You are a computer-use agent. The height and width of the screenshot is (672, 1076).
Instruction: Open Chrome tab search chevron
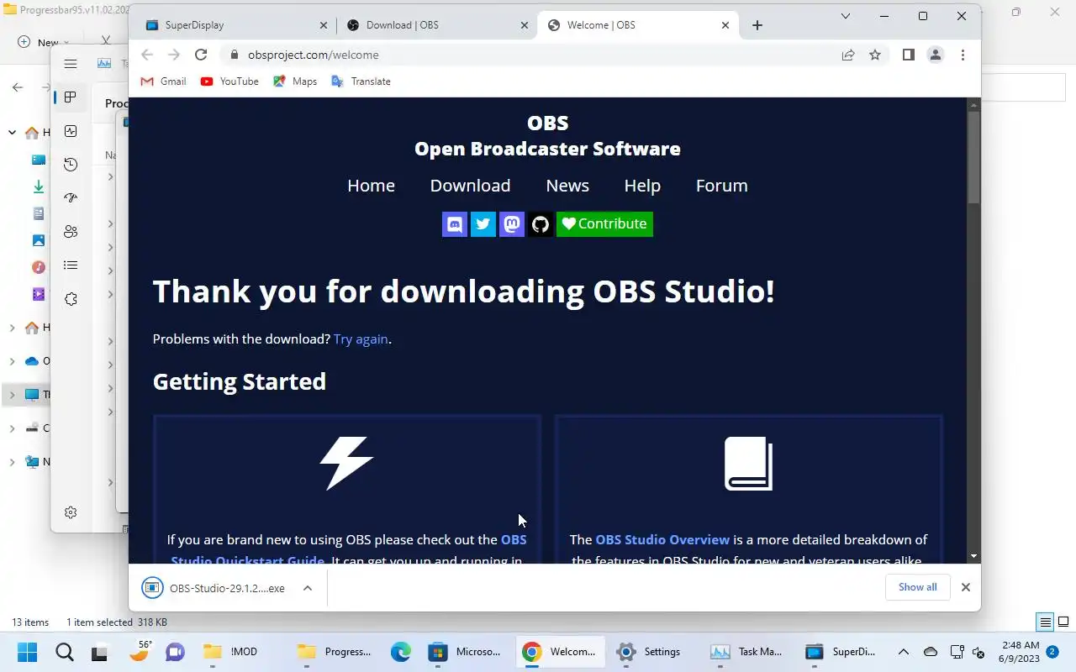pos(847,16)
